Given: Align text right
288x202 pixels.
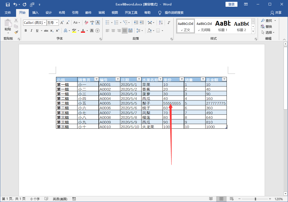Looking at the screenshot, I should tap(119, 31).
